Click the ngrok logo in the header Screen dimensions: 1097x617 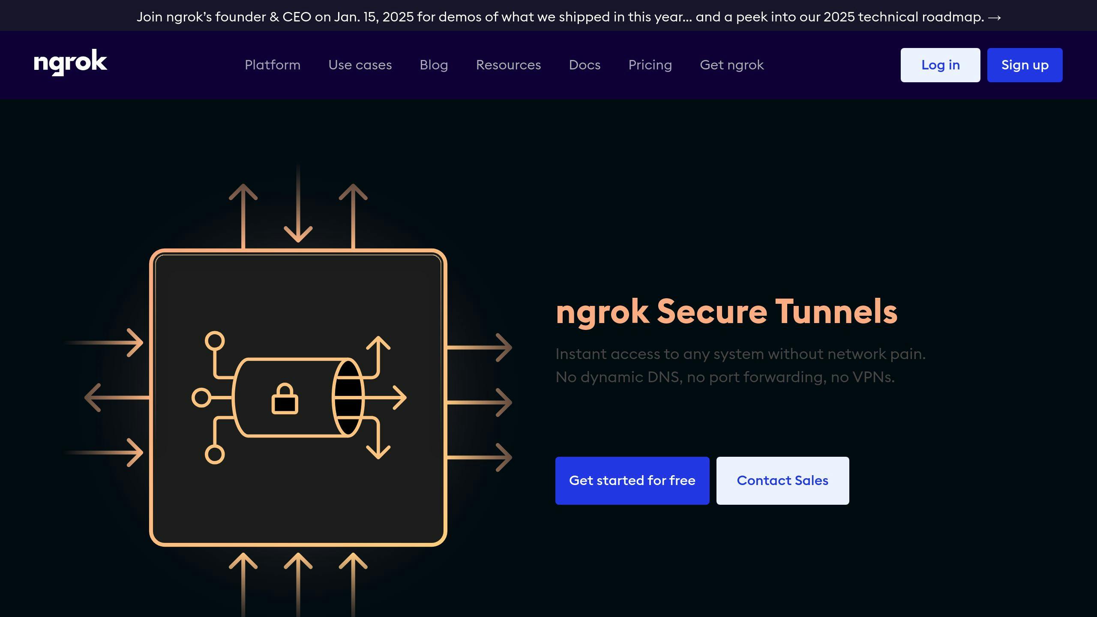click(x=70, y=63)
